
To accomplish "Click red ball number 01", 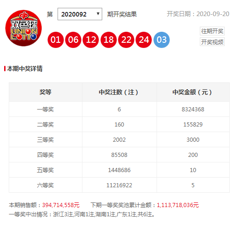I will pyautogui.click(x=56, y=40).
